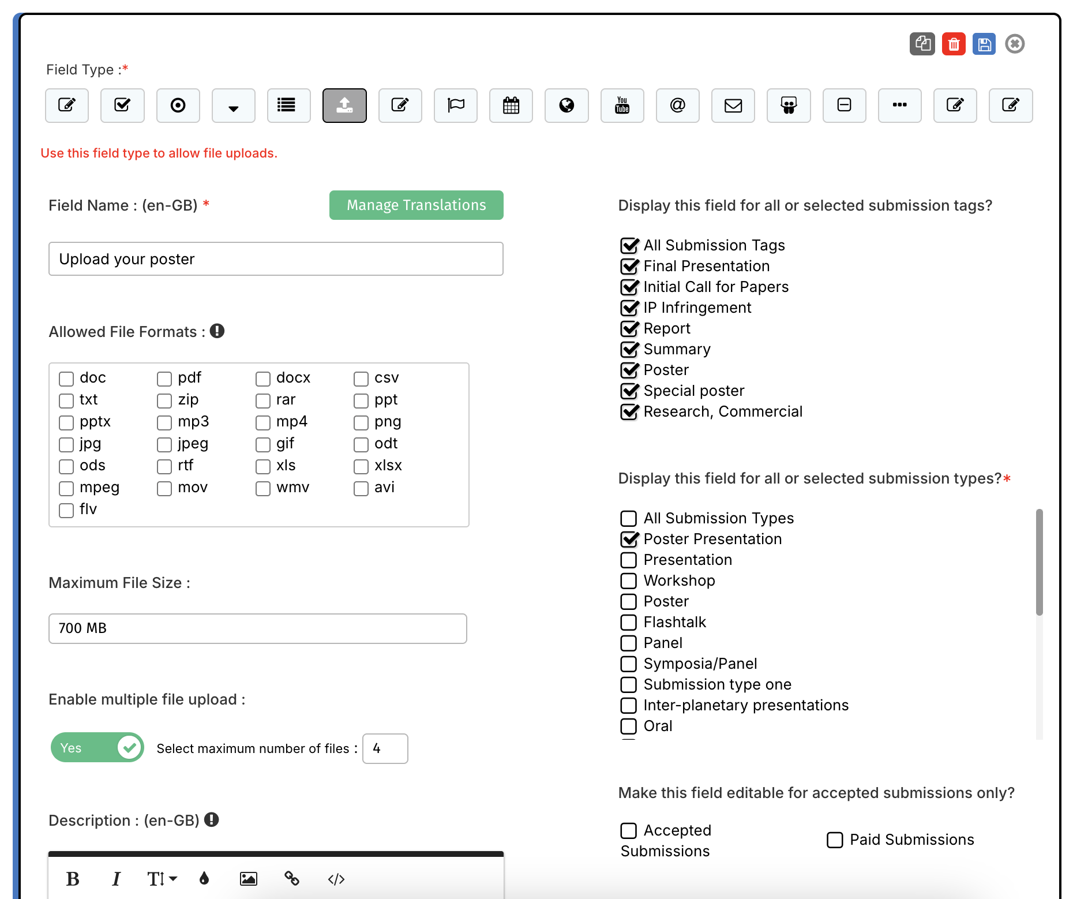Image resolution: width=1073 pixels, height=899 pixels.
Task: Select the dropdown list field type
Action: coord(234,106)
